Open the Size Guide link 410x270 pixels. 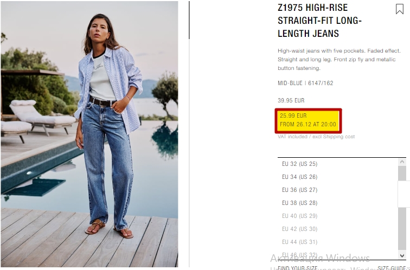392,268
